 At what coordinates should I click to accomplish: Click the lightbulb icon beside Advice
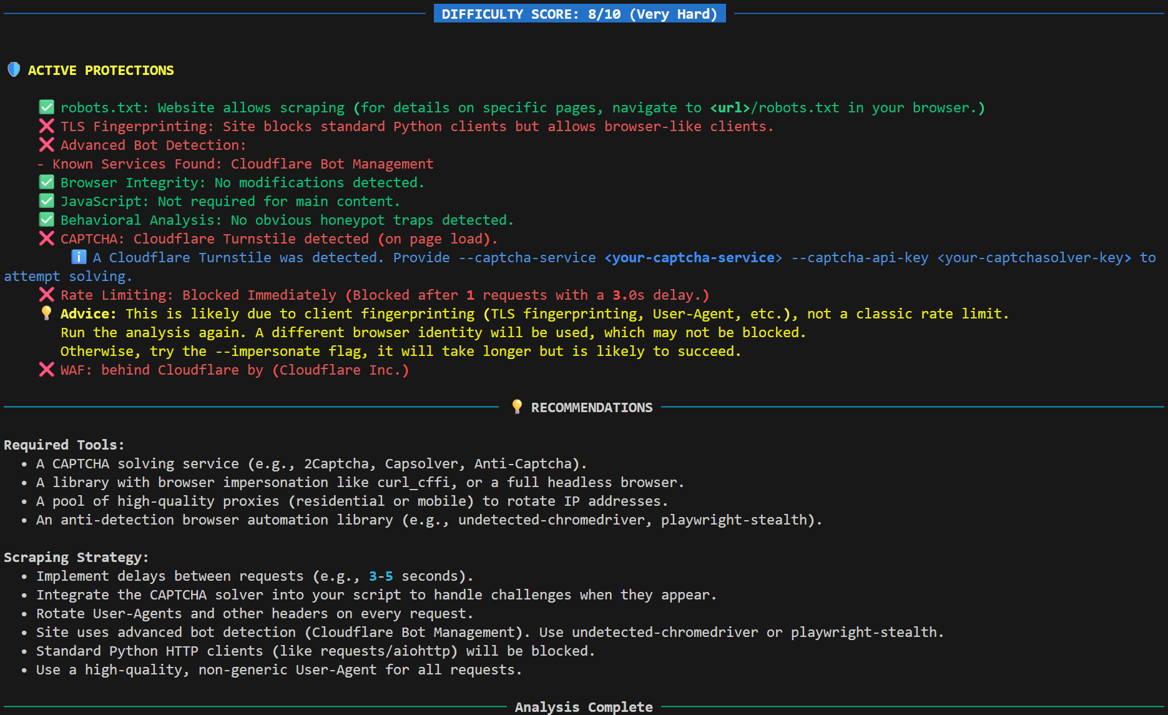(x=47, y=313)
